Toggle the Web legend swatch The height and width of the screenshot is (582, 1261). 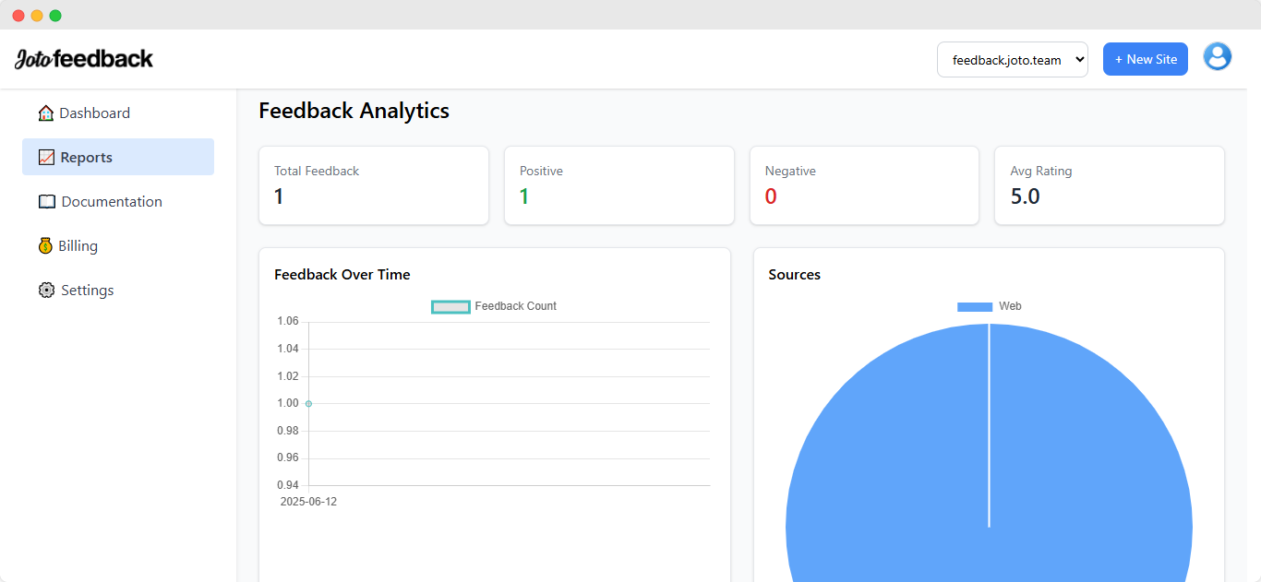975,306
